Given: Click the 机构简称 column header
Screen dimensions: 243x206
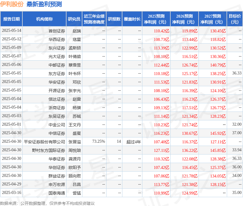Looking at the screenshot, I should point(44,19).
